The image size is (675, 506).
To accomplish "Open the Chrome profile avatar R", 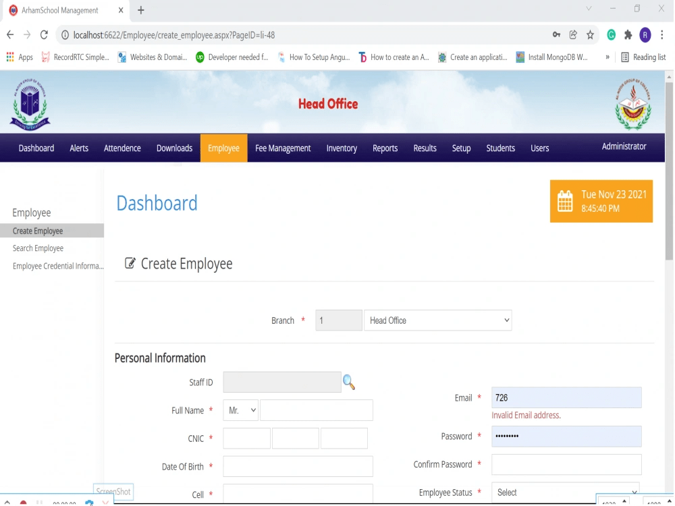I will point(645,35).
